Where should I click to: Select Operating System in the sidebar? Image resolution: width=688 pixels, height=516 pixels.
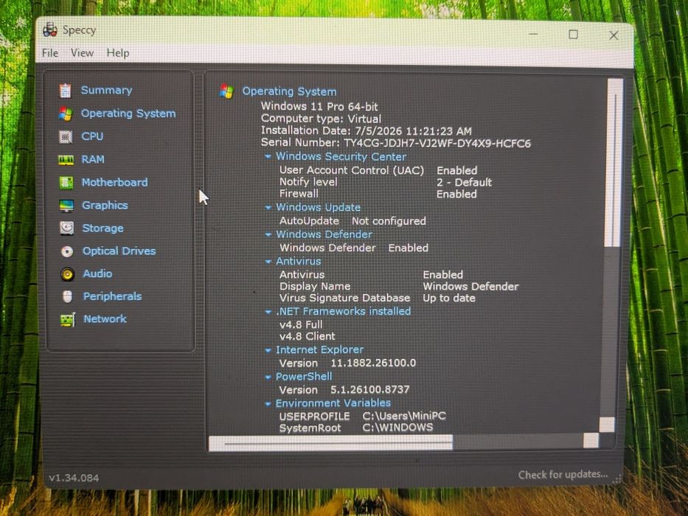[128, 114]
